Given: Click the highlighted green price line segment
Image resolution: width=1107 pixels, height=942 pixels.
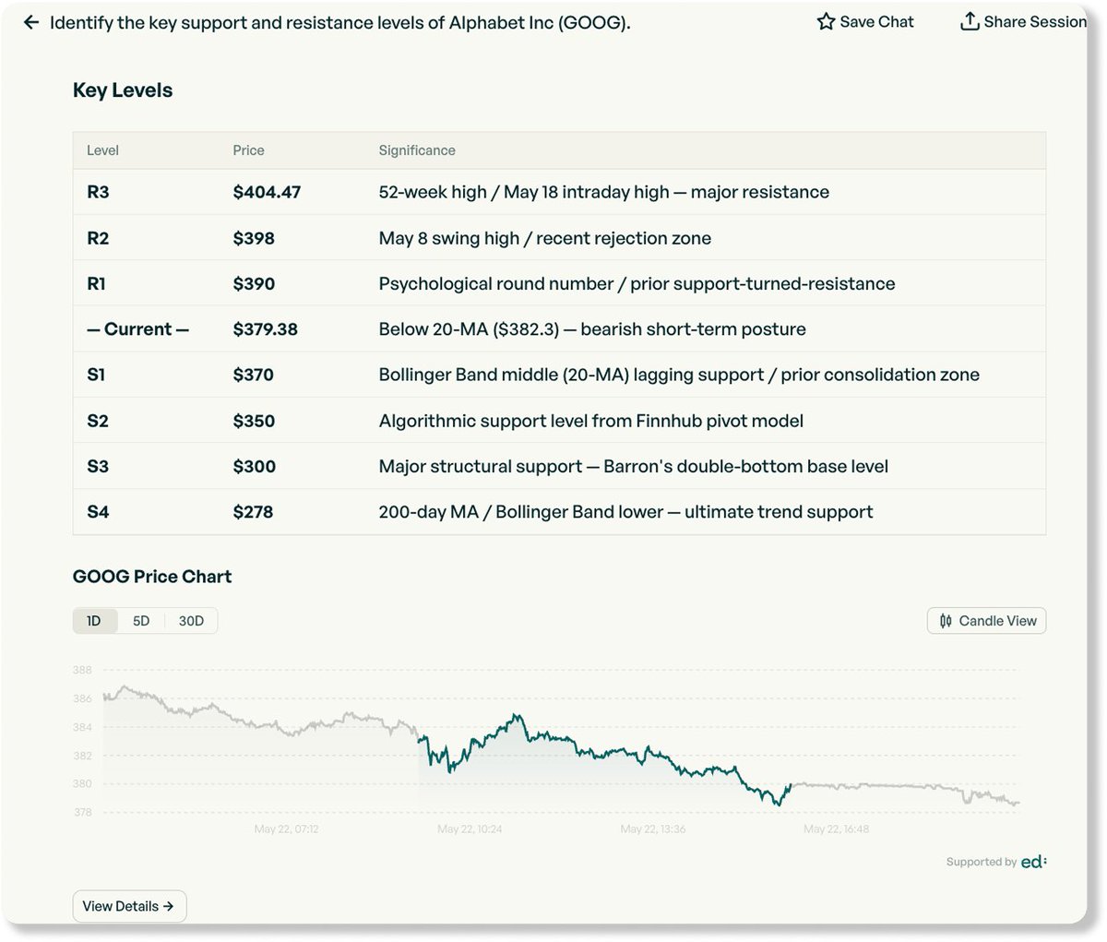Looking at the screenshot, I should pyautogui.click(x=604, y=754).
